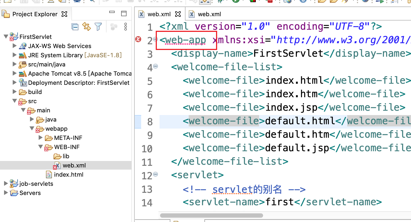
Task: Click Deployment Descriptor icon
Action: pos(23,82)
